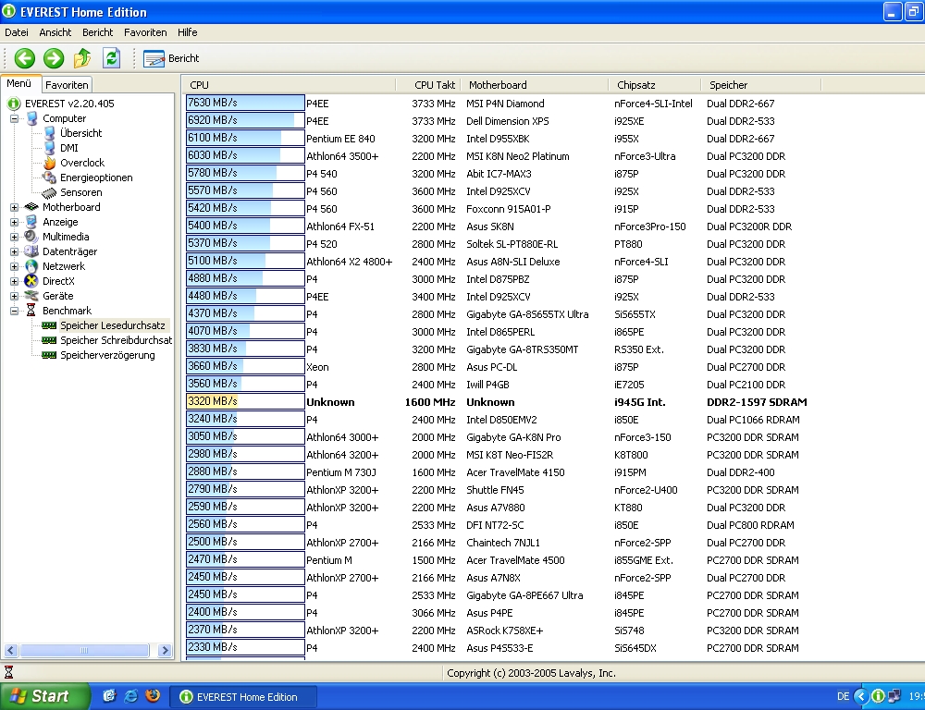925x710 pixels.
Task: Click the Overclock flame icon
Action: click(x=50, y=163)
